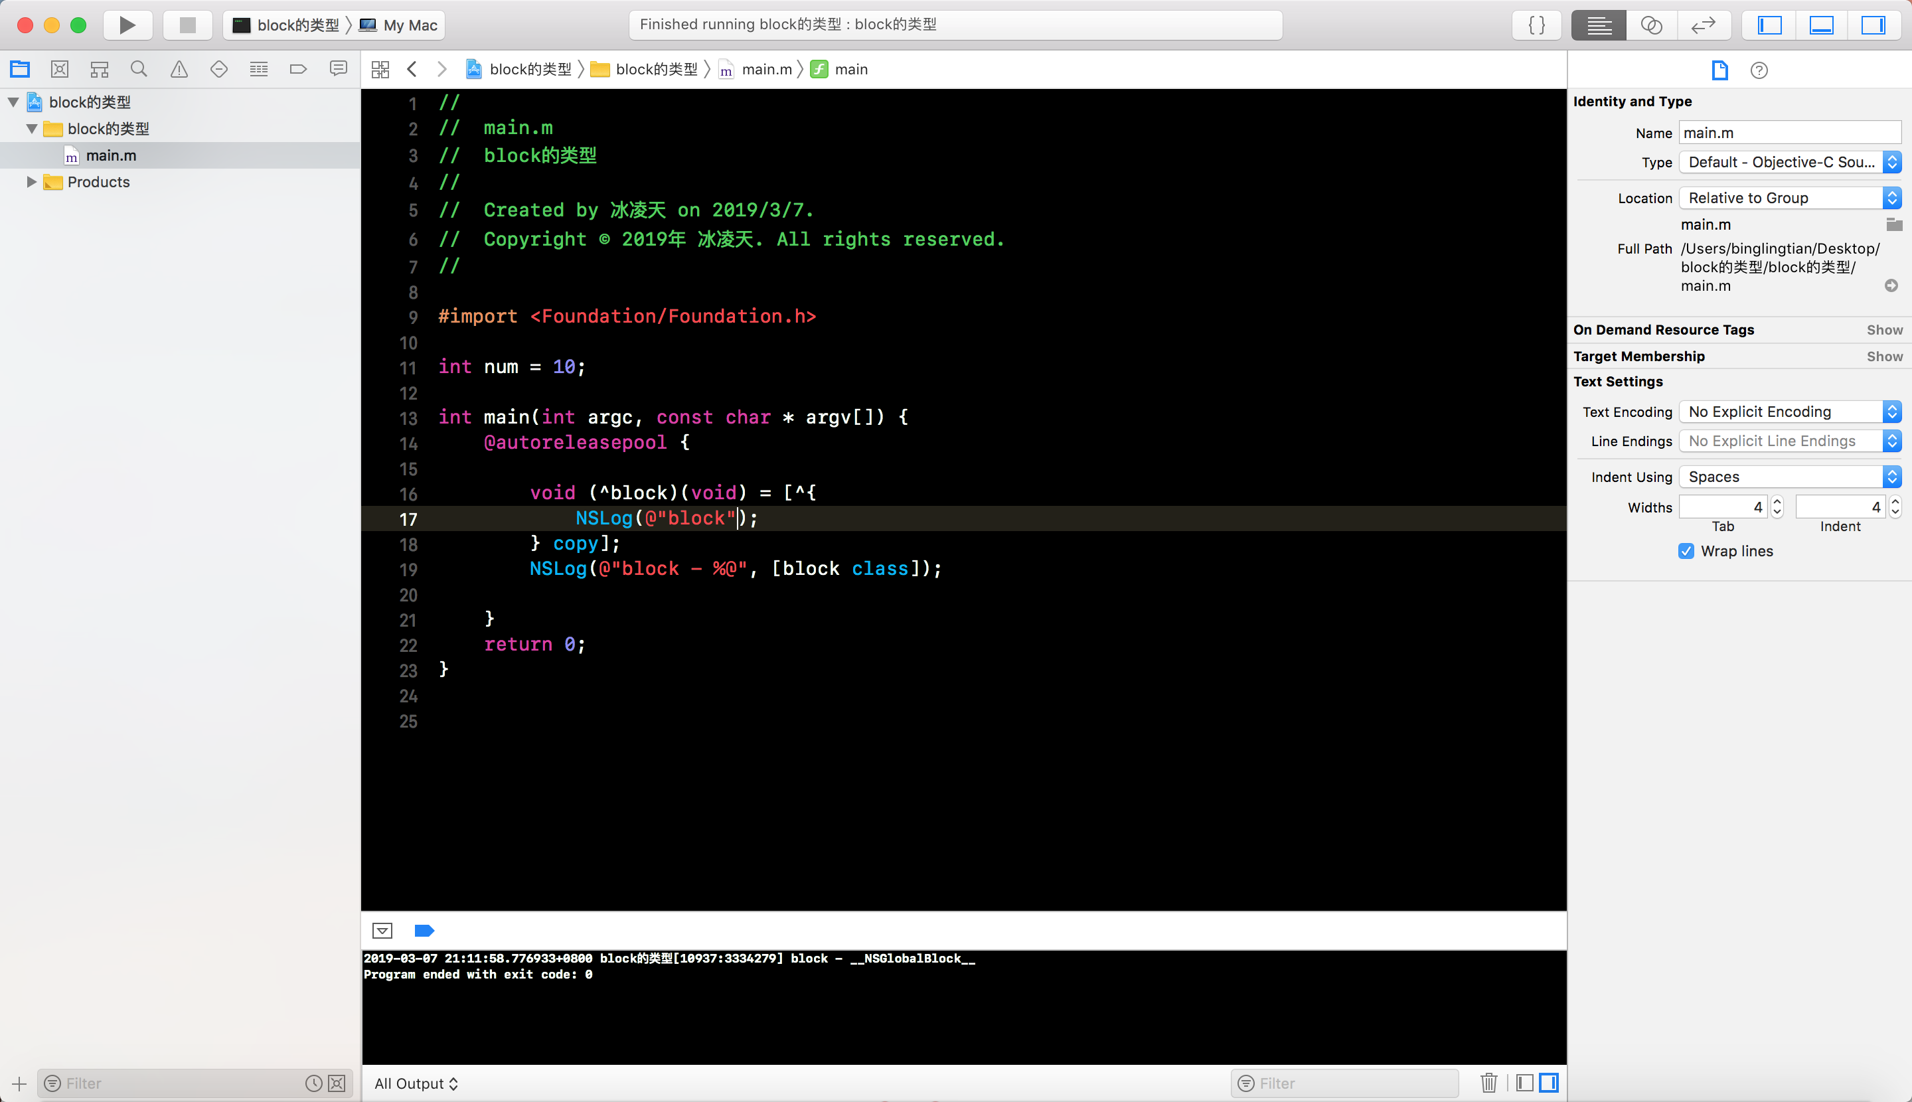Open the Indent Using dropdown
Viewport: 1912px width, 1102px height.
click(x=1789, y=477)
